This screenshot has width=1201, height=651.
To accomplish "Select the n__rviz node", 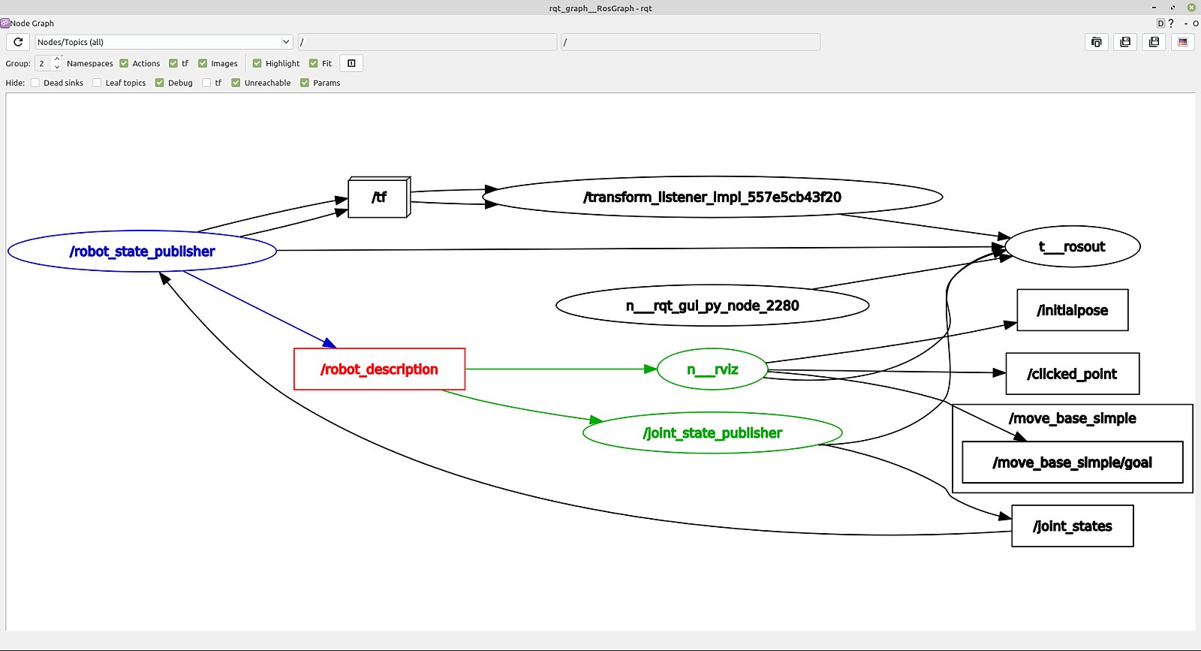I will tap(712, 369).
